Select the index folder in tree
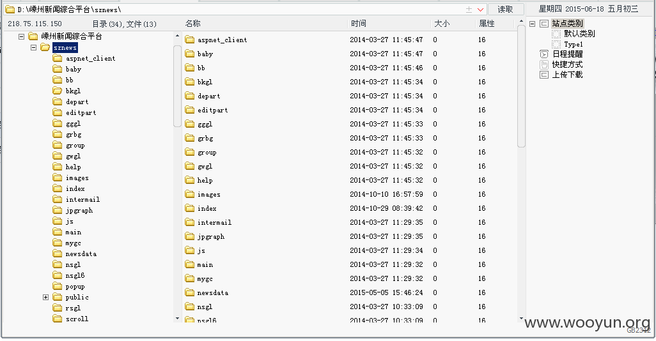The height and width of the screenshot is (341, 656). [75, 189]
